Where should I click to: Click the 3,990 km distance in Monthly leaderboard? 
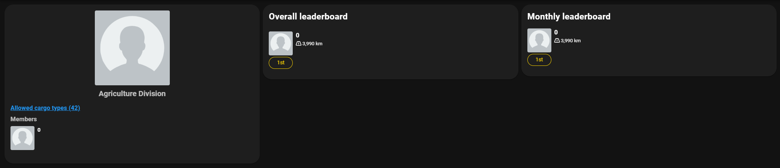pos(571,40)
